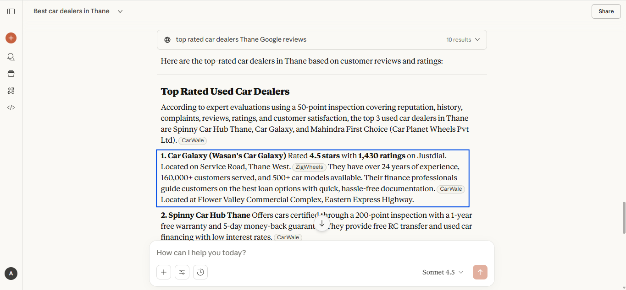626x290 pixels.
Task: Open the ZigWheels source citation
Action: [309, 167]
